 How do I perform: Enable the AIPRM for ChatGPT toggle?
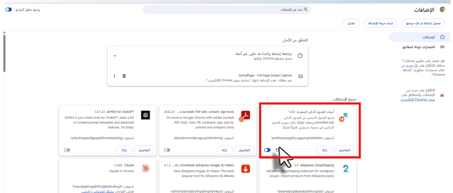pyautogui.click(x=67, y=150)
